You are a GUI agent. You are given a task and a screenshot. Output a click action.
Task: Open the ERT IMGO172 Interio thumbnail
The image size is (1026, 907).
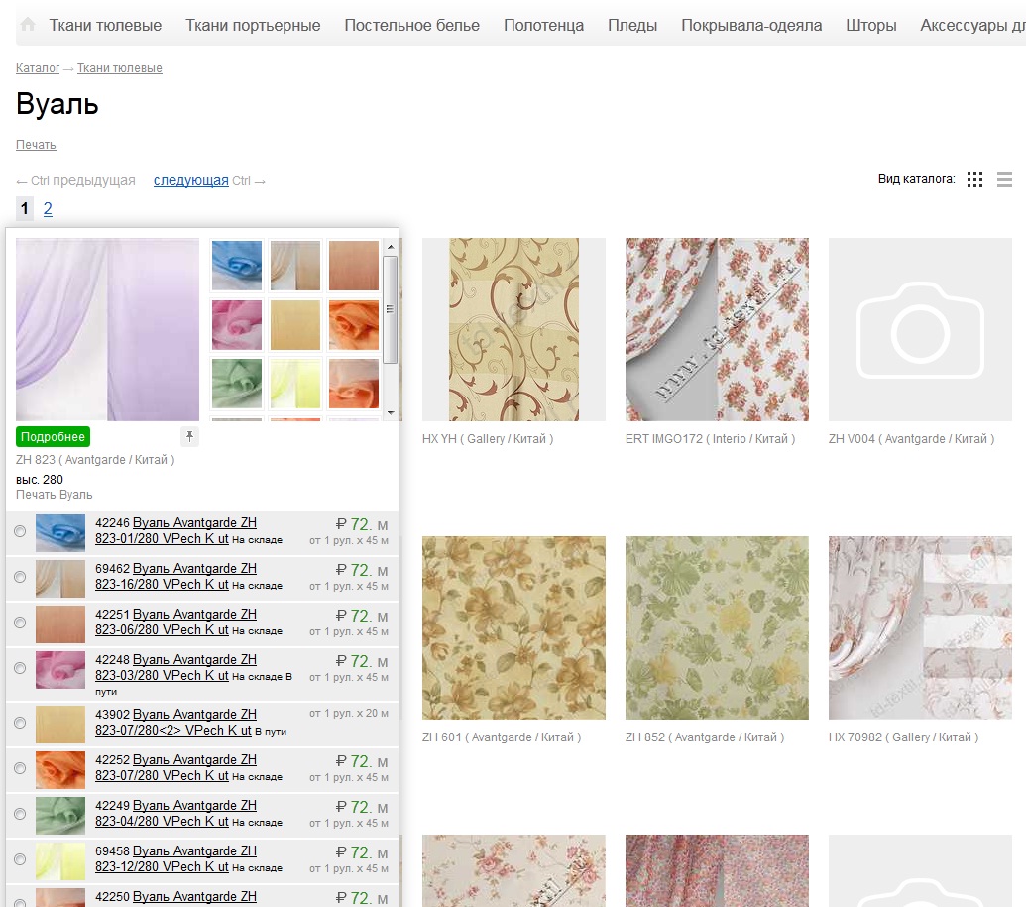pyautogui.click(x=717, y=329)
